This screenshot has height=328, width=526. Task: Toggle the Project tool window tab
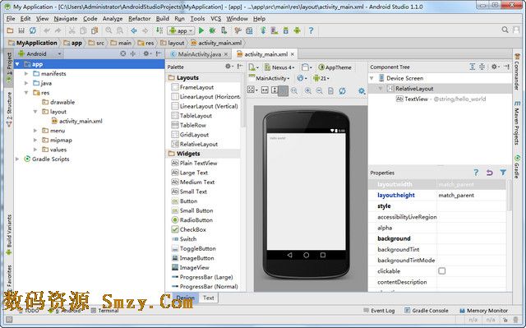tap(9, 68)
